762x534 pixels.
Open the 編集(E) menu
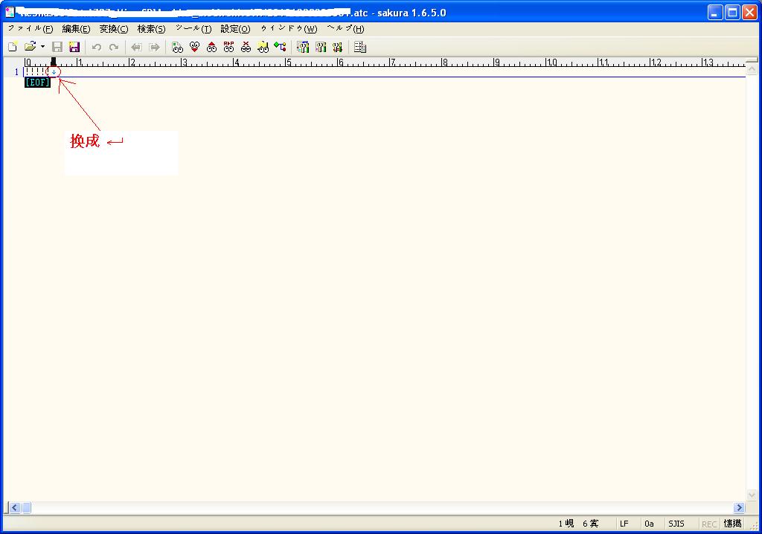point(77,29)
